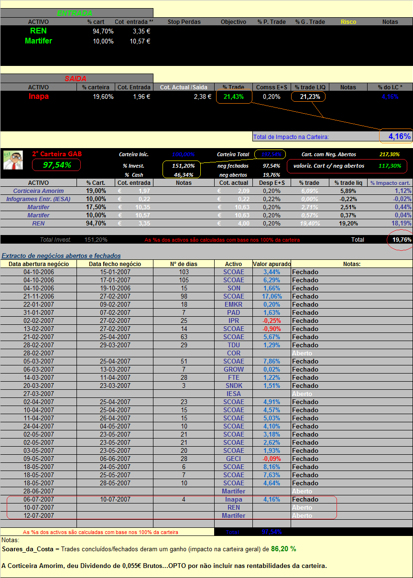Click the GROW asset cell
Viewport: 413px width, 578px height.
[x=234, y=370]
